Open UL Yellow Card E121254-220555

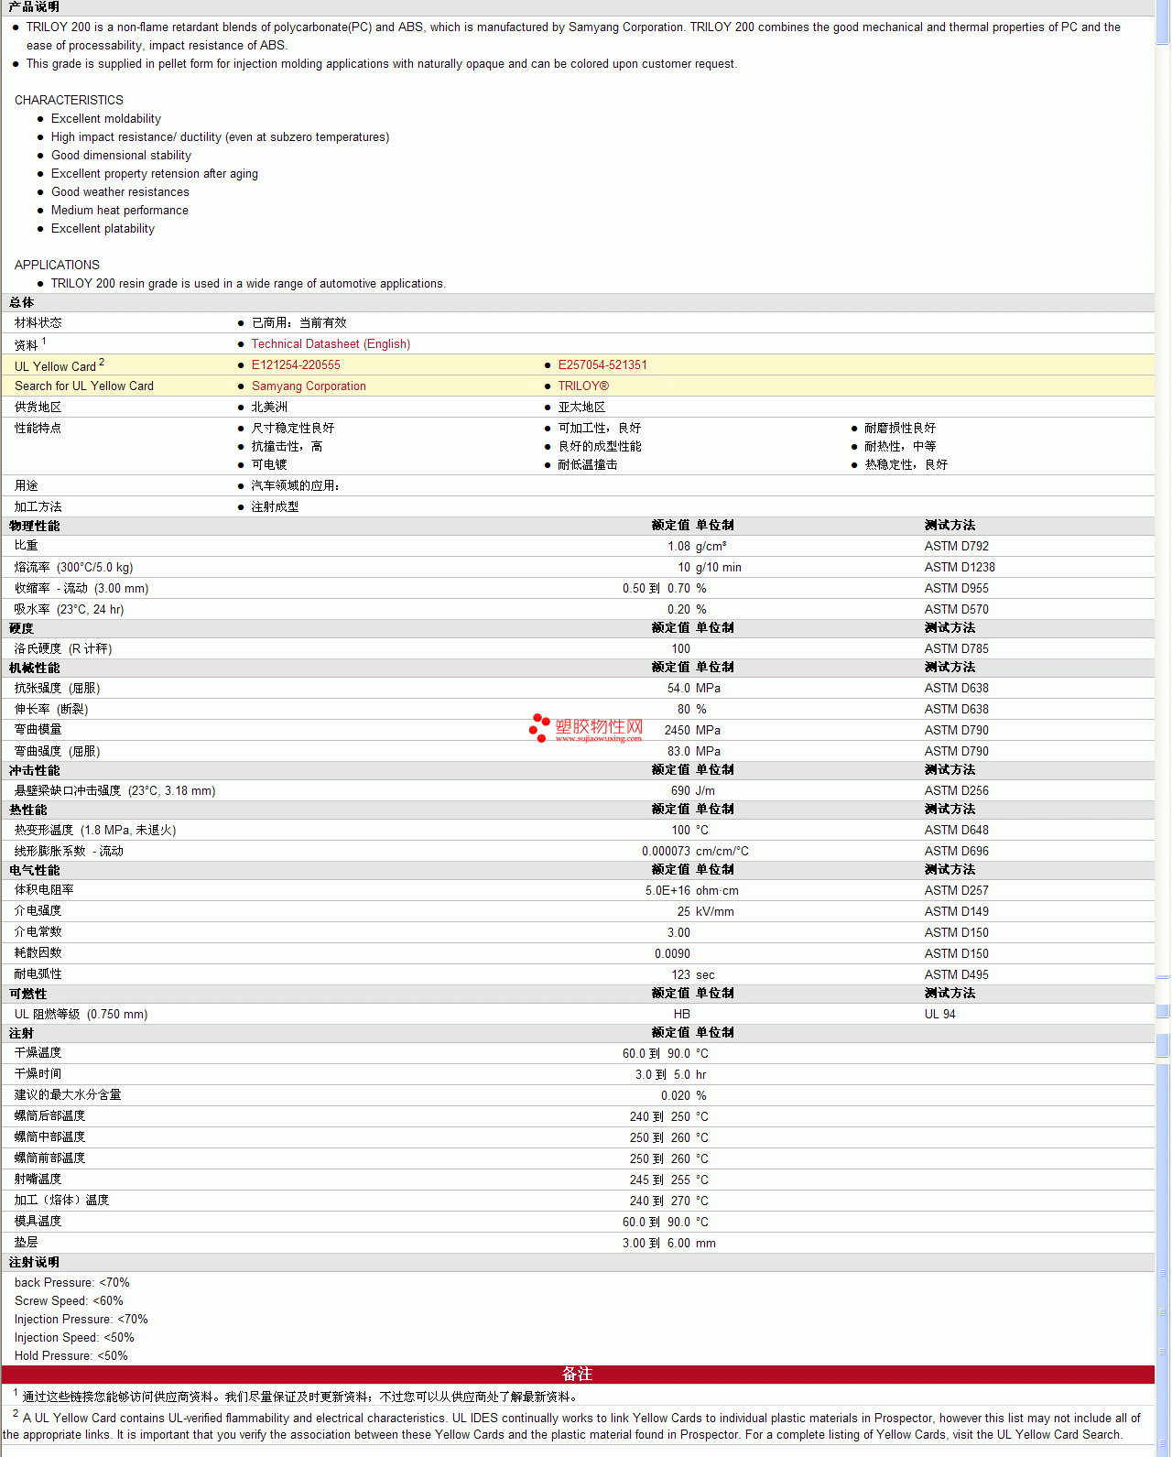296,365
